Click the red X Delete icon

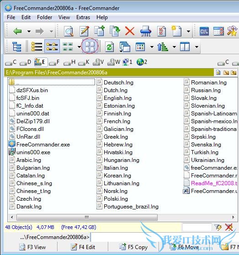(130, 31)
